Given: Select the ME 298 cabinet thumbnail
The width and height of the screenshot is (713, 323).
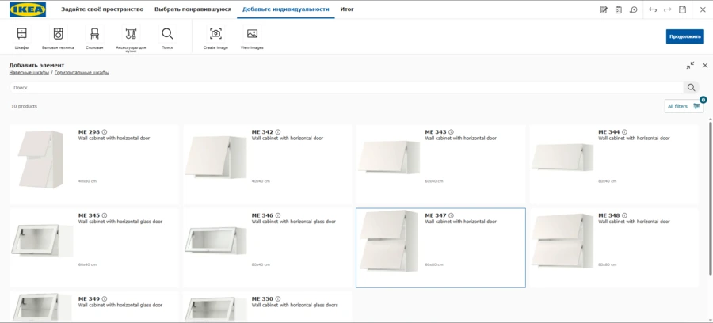Looking at the screenshot, I should 41,159.
